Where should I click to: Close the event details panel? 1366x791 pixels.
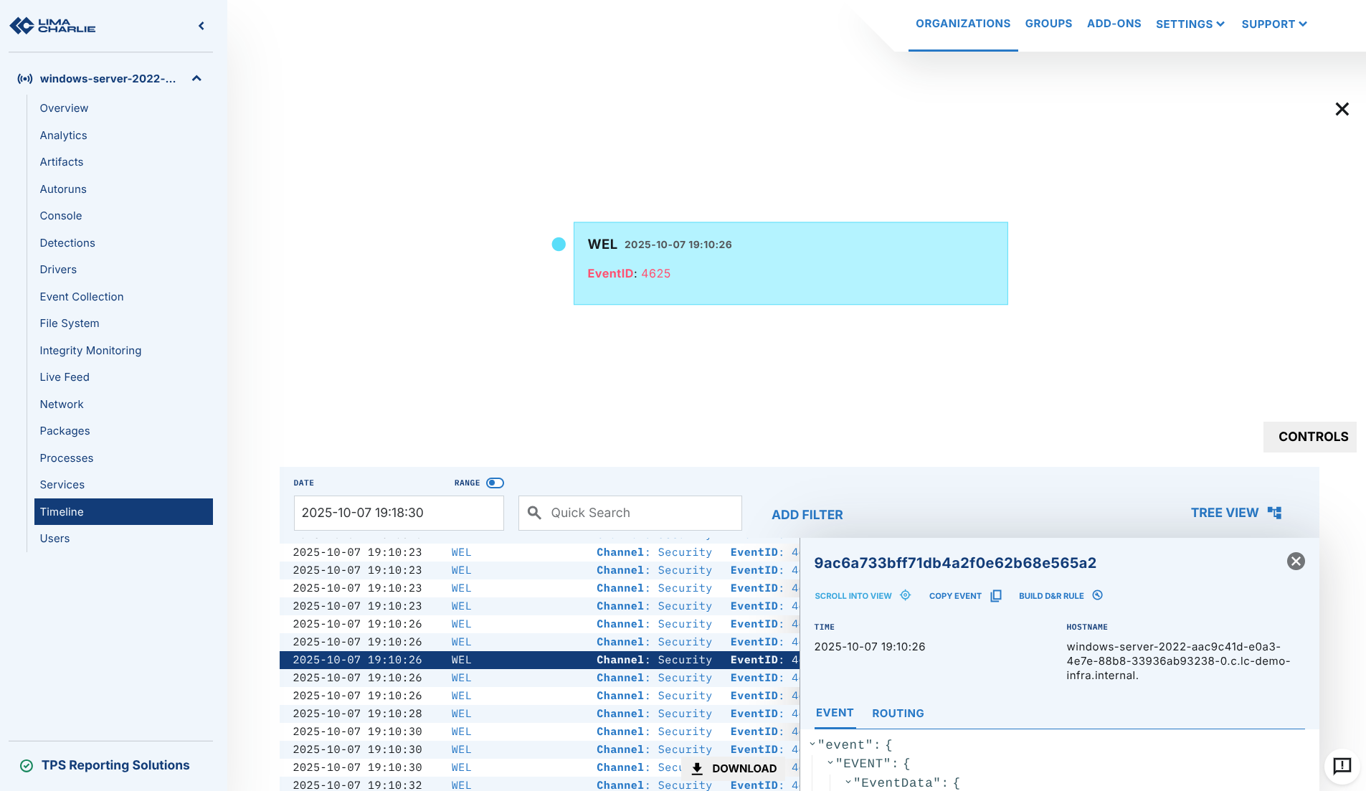point(1295,562)
